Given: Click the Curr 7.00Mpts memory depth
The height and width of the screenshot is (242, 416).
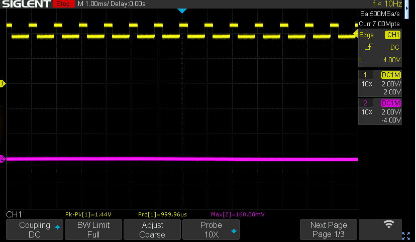Looking at the screenshot, I should point(379,24).
